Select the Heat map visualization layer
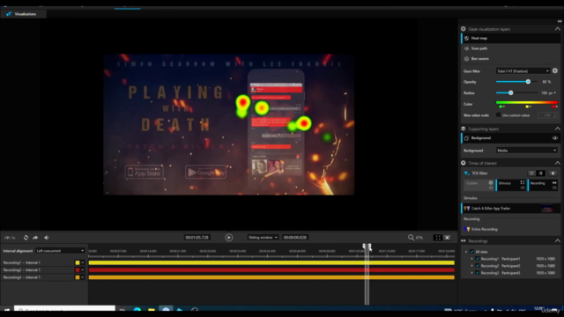The image size is (564, 317). (x=511, y=38)
